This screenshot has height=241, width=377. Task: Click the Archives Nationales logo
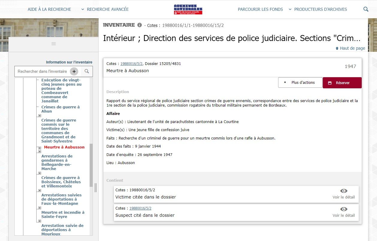pos(188,9)
